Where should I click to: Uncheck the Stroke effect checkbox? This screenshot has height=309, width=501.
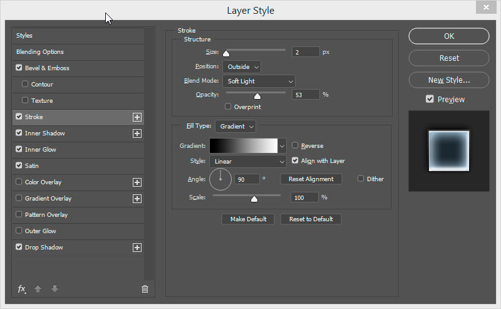[x=19, y=117]
